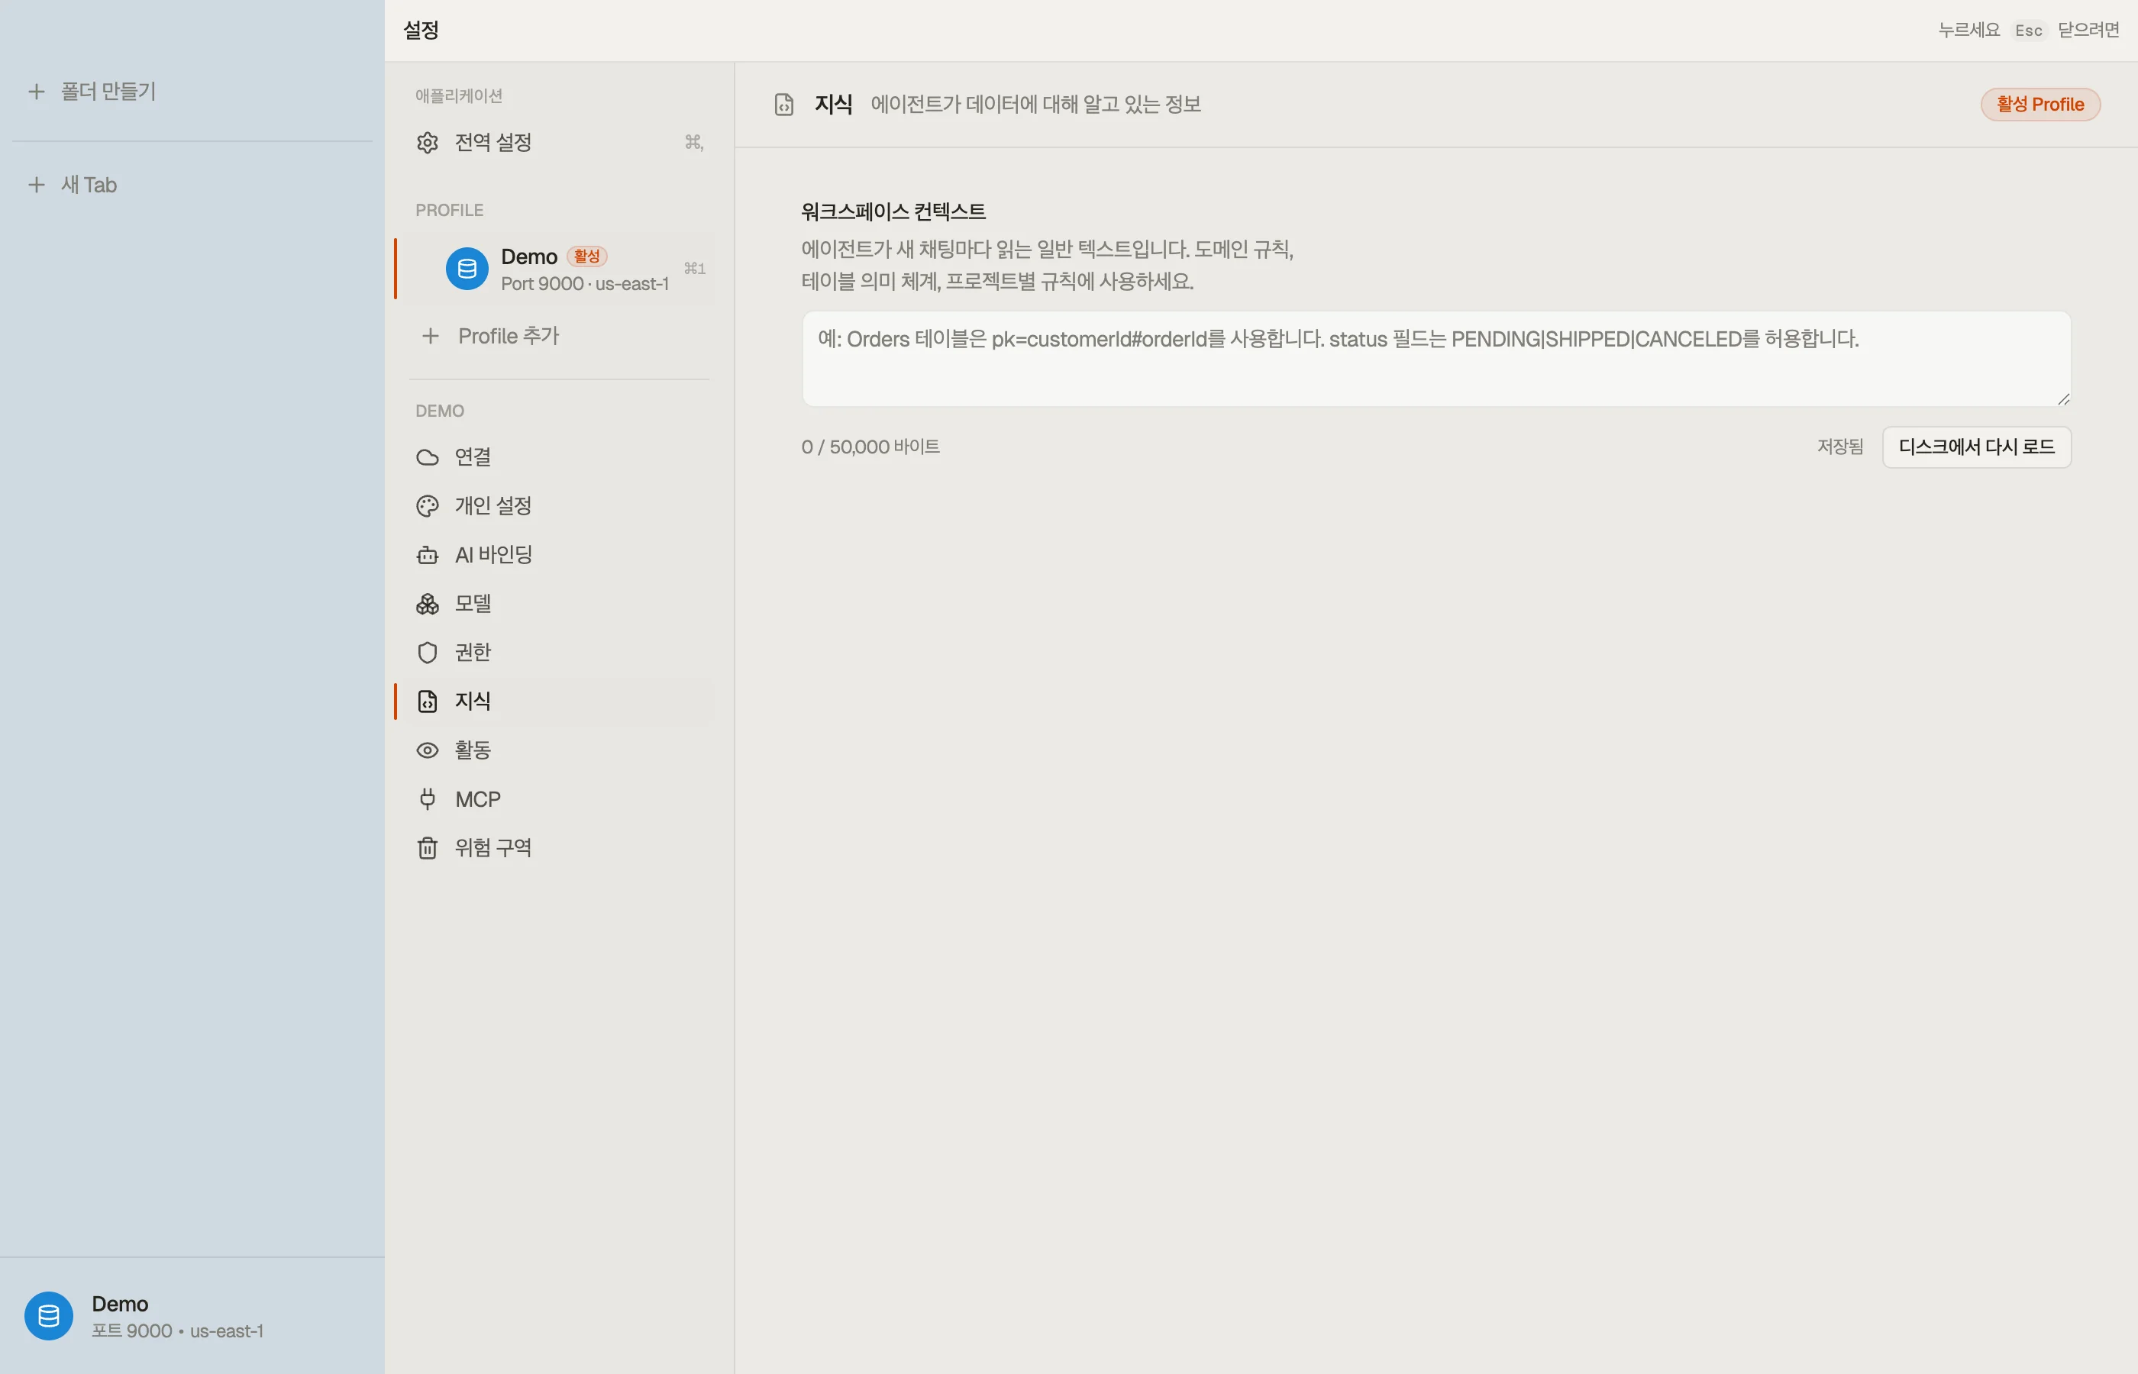Click the trash icon for 위험 구역
The height and width of the screenshot is (1374, 2138).
coord(428,847)
